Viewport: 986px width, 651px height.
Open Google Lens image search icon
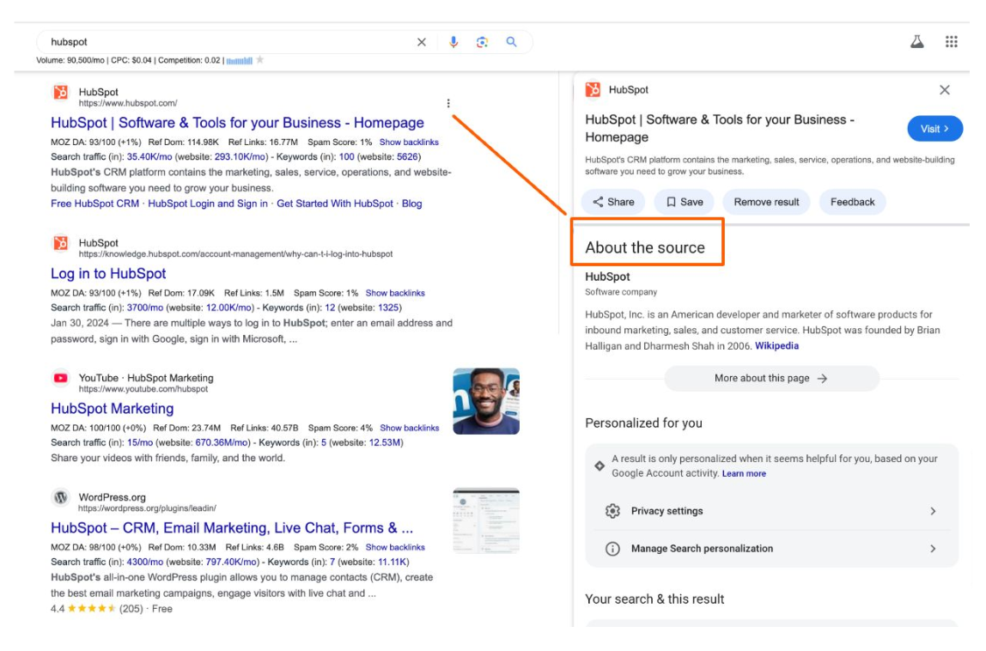(x=483, y=42)
